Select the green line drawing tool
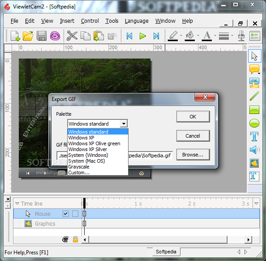This screenshot has width=266, height=261. 254,96
